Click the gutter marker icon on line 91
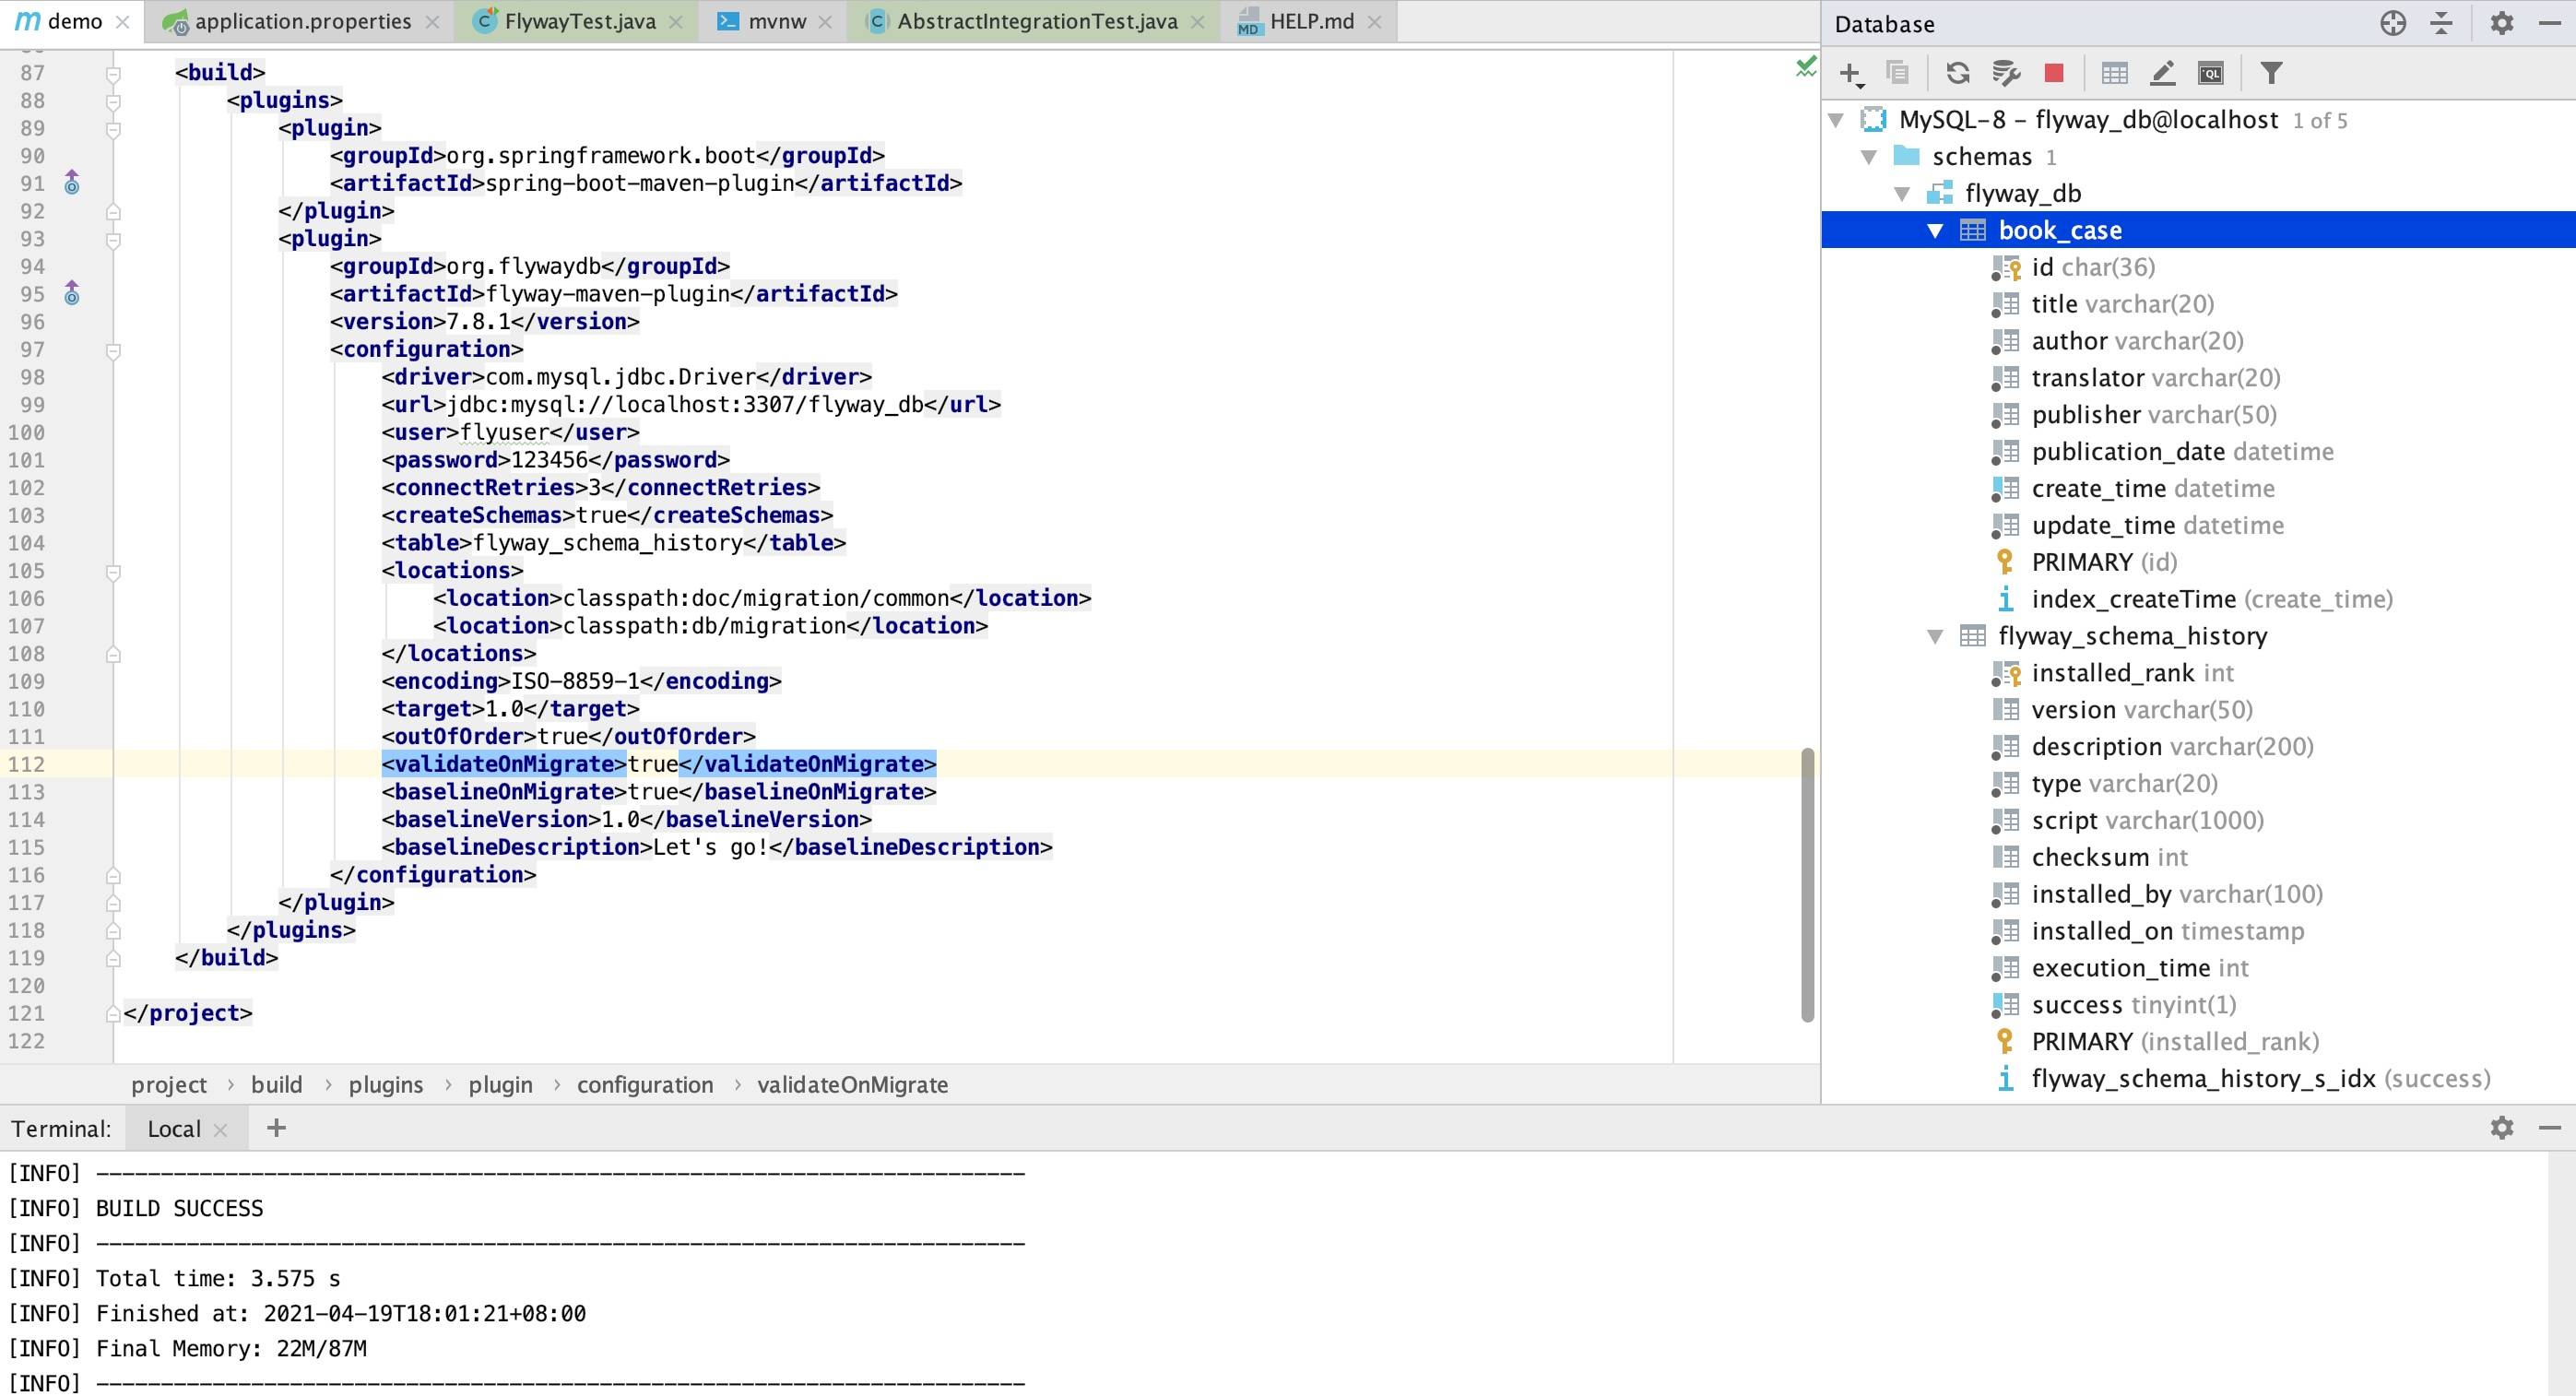This screenshot has height=1396, width=2576. tap(72, 183)
